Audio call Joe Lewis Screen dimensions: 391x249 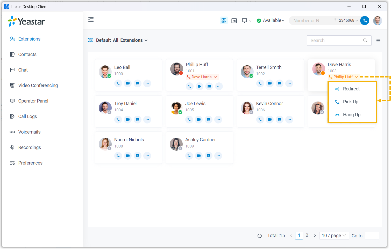pos(189,120)
